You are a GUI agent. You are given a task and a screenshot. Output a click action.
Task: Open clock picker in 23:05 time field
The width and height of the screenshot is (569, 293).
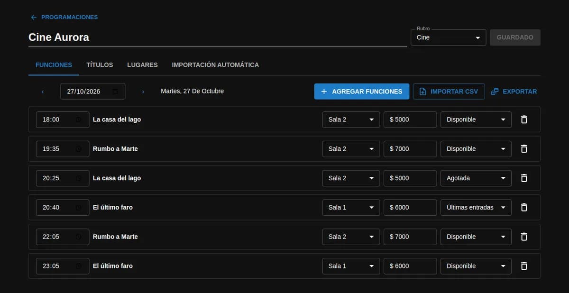(78, 266)
